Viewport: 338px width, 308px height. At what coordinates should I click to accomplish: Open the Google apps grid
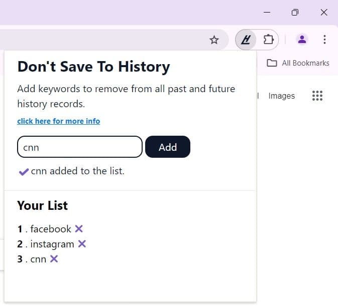click(x=317, y=96)
